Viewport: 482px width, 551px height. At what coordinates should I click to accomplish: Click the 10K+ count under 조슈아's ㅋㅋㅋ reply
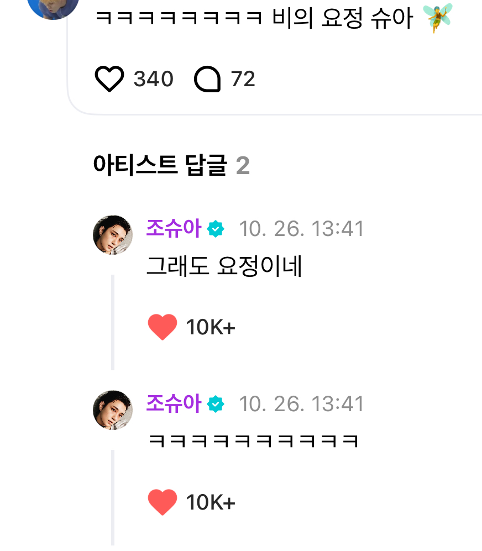[x=211, y=503]
